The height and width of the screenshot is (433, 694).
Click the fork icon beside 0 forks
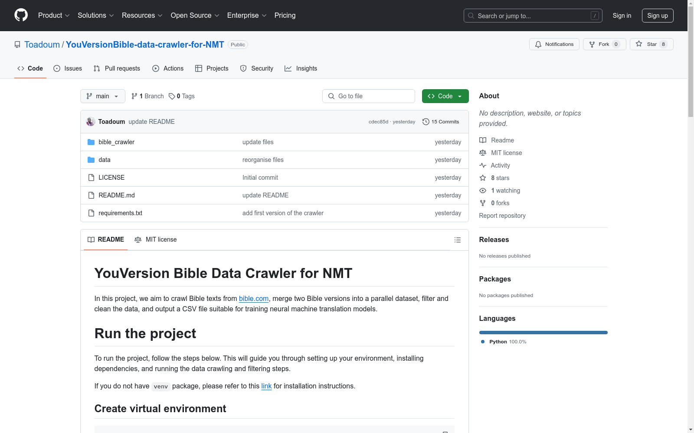coord(483,203)
